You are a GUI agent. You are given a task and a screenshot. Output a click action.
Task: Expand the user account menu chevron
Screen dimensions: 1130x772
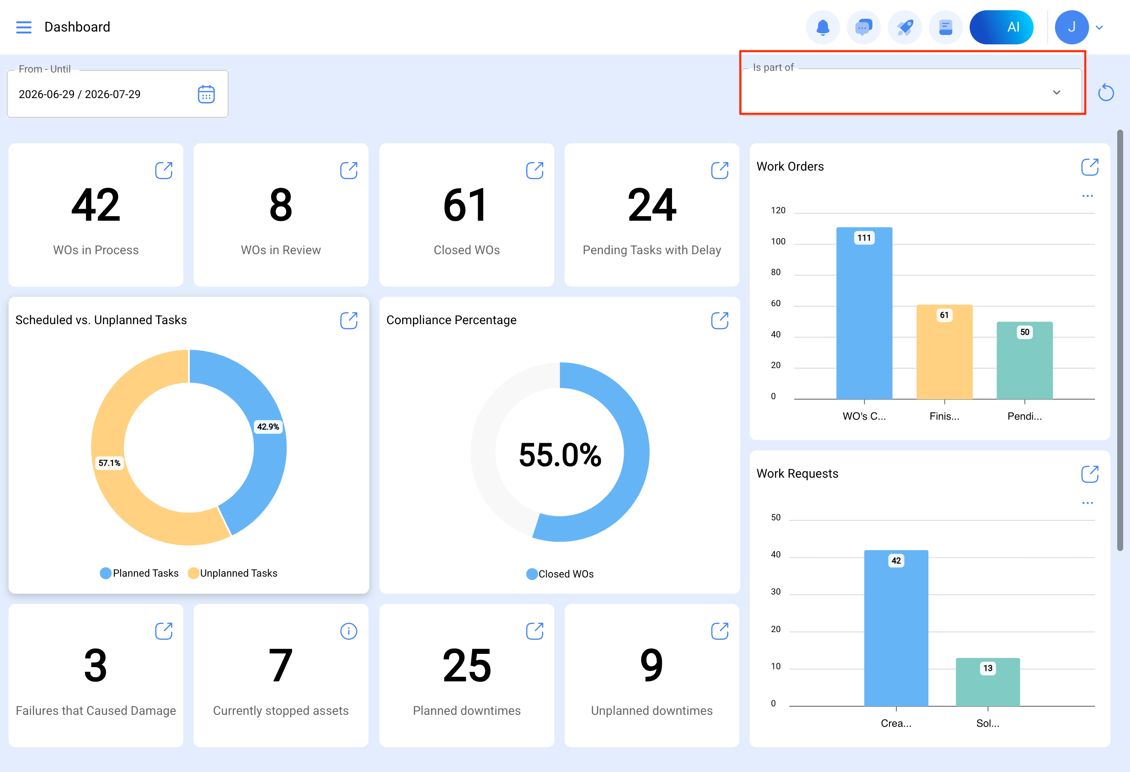pos(1099,28)
